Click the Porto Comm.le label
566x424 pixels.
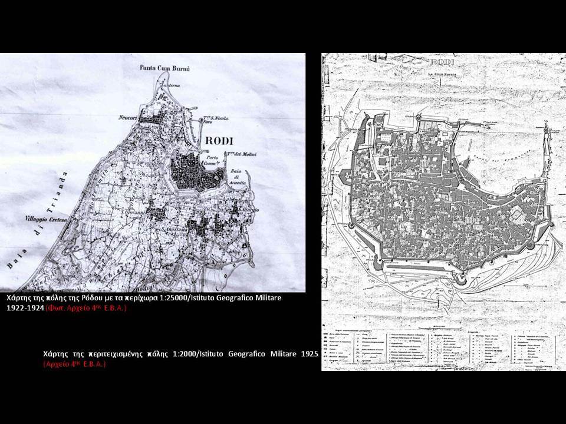pyautogui.click(x=213, y=160)
